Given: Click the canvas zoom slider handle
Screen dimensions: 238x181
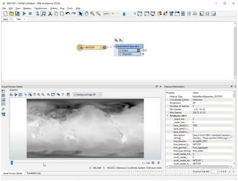Looking at the screenshot, I should coord(124,14).
